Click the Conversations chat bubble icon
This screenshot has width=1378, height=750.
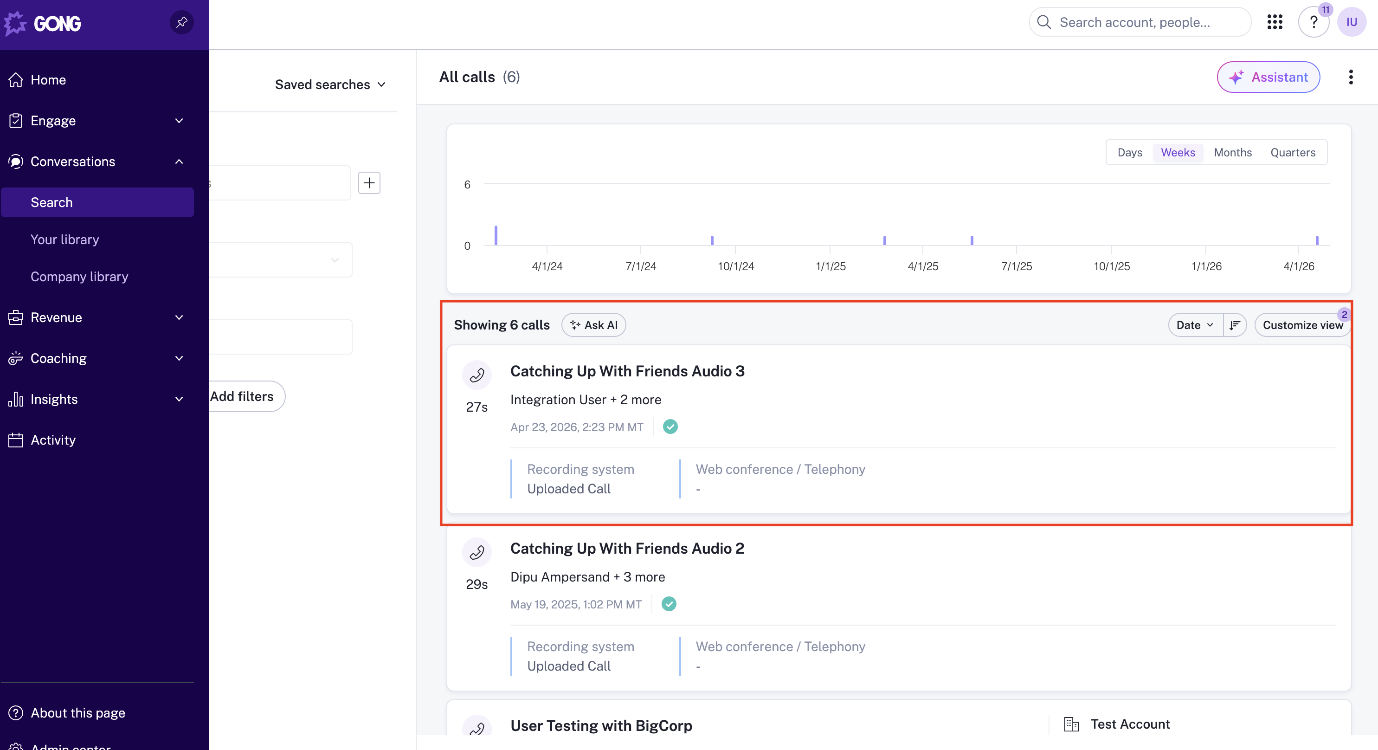point(16,162)
